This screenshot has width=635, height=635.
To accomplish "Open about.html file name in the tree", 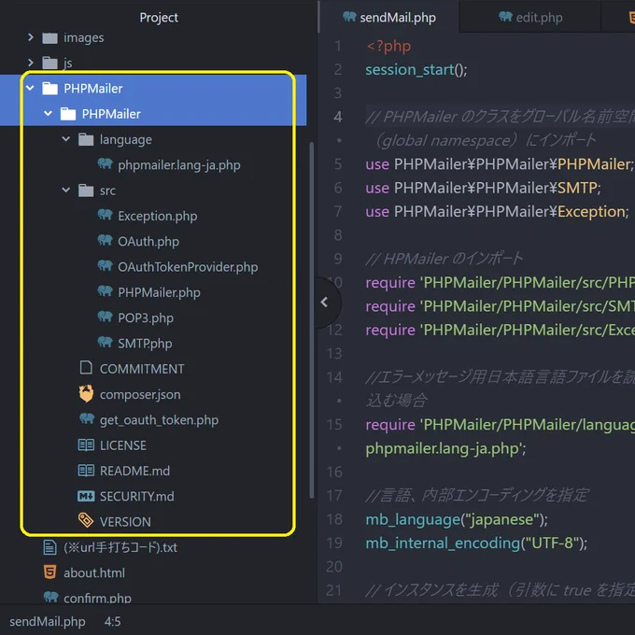I will tap(94, 573).
